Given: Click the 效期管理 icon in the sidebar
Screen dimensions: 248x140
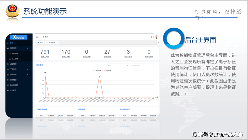Looking at the screenshot, I should click(x=8, y=75).
